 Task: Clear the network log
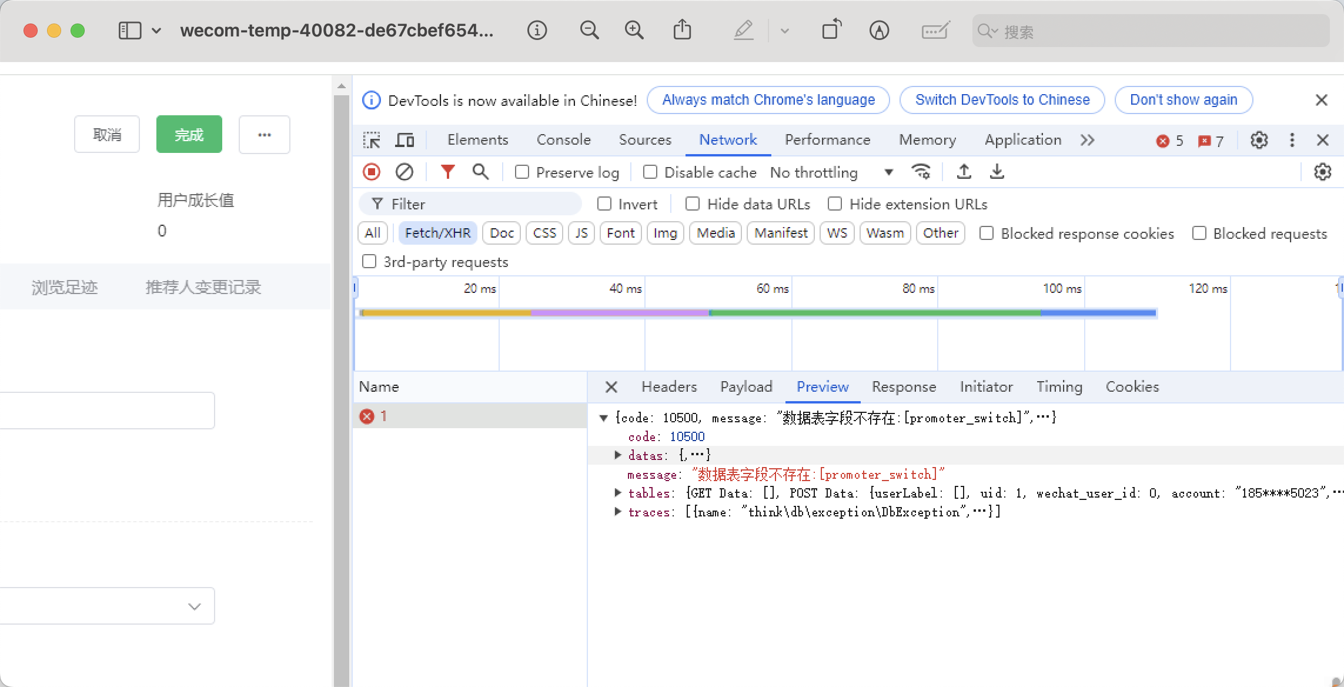pyautogui.click(x=404, y=172)
